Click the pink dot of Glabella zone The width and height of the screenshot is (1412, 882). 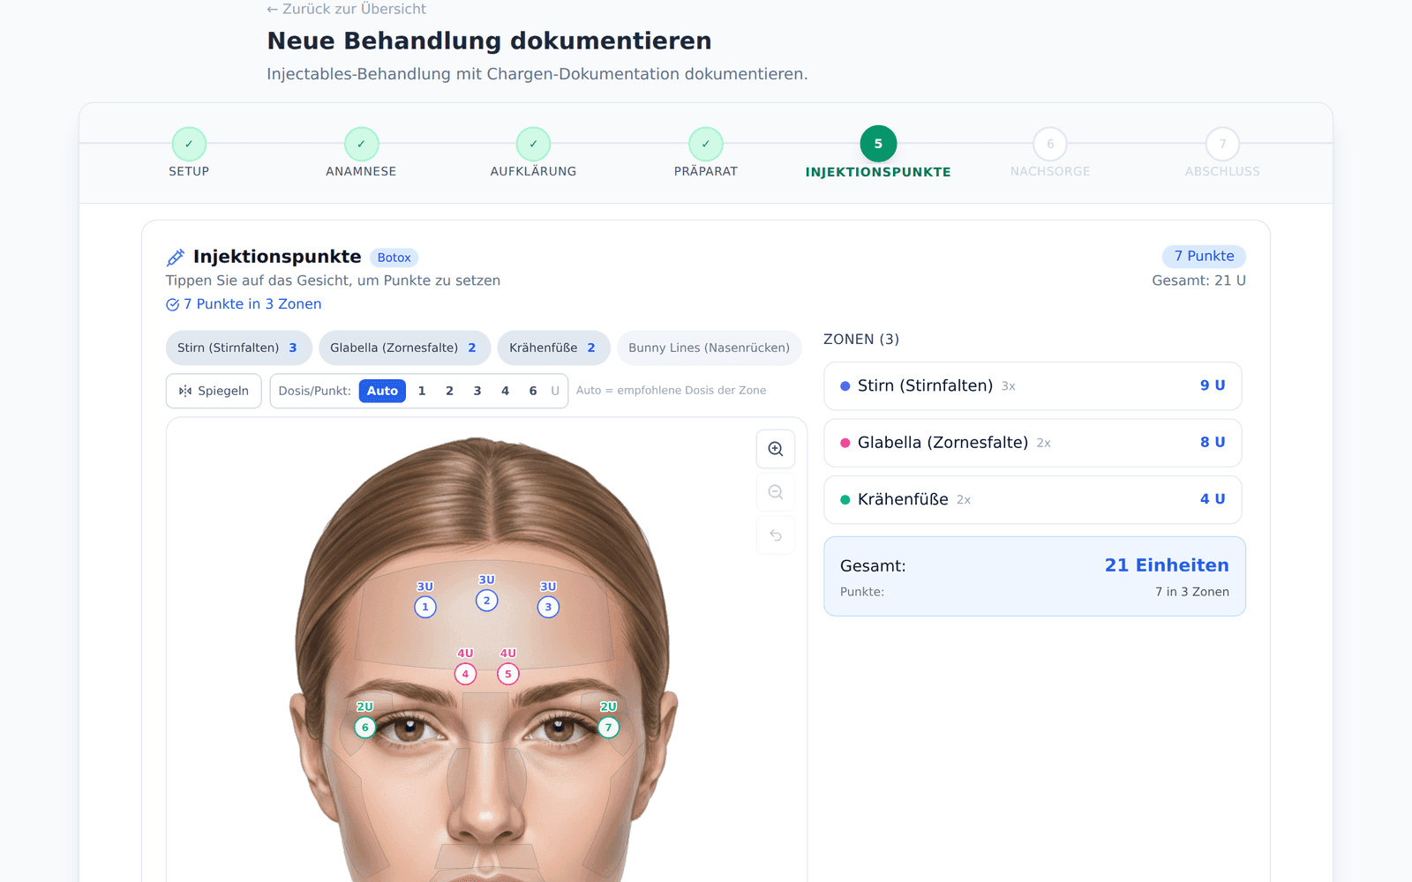coord(845,443)
